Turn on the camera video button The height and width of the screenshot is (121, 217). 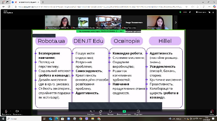click(17, 111)
